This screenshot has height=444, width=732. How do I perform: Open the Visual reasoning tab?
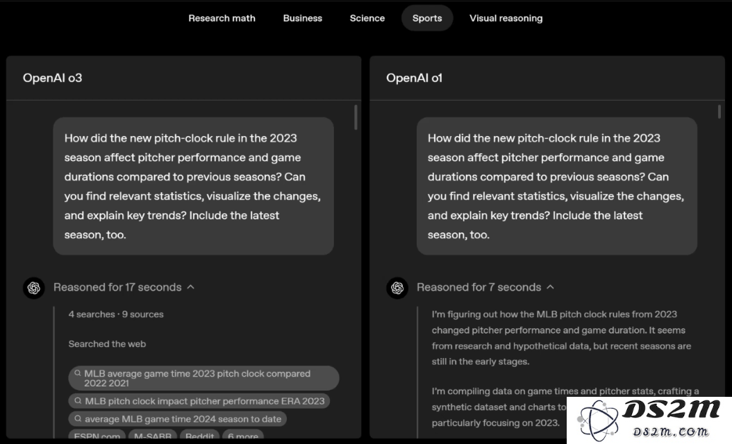[506, 18]
